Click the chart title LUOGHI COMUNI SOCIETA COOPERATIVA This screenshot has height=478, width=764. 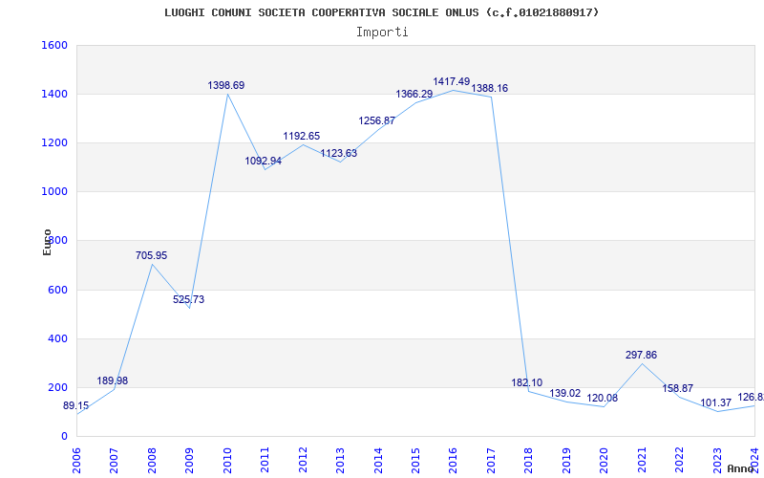[x=381, y=12]
